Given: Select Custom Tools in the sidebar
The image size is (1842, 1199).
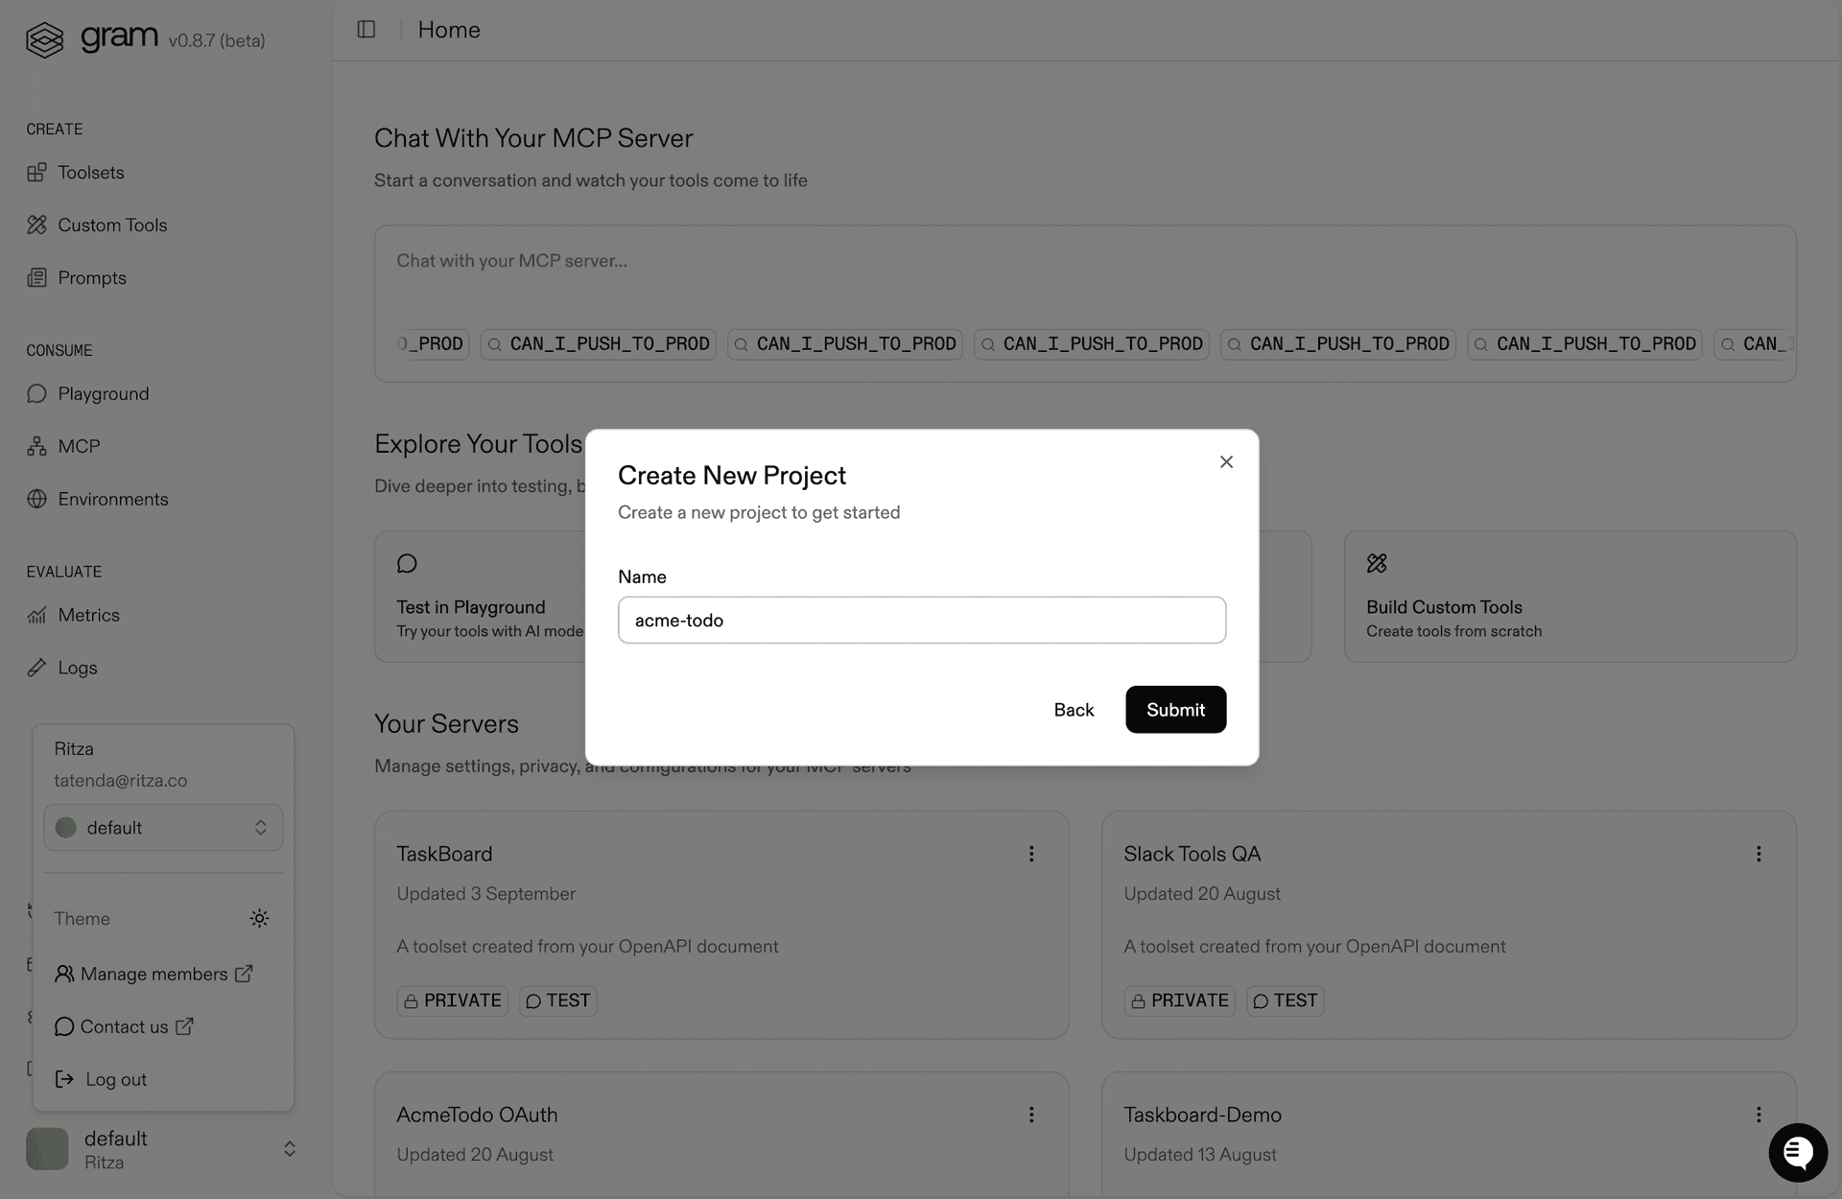Looking at the screenshot, I should tap(112, 224).
